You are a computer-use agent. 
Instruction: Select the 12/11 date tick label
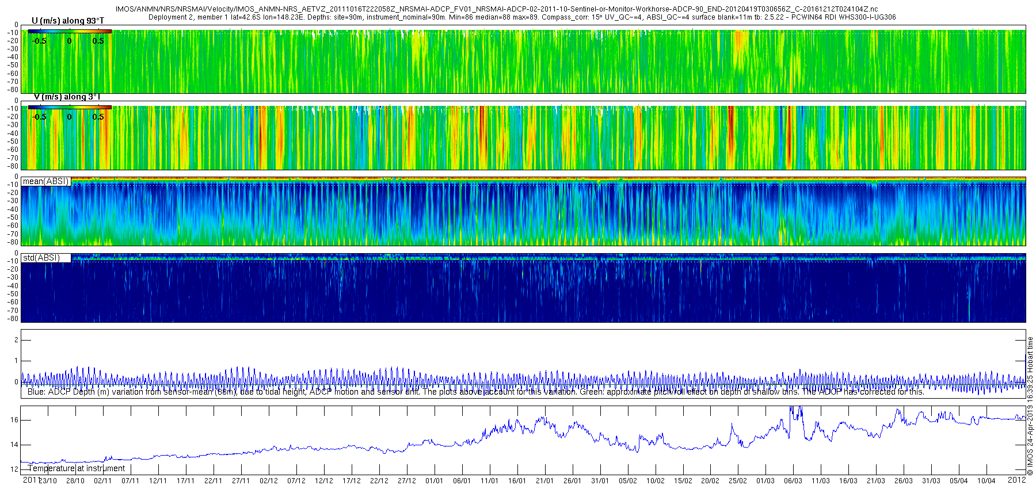point(158,481)
